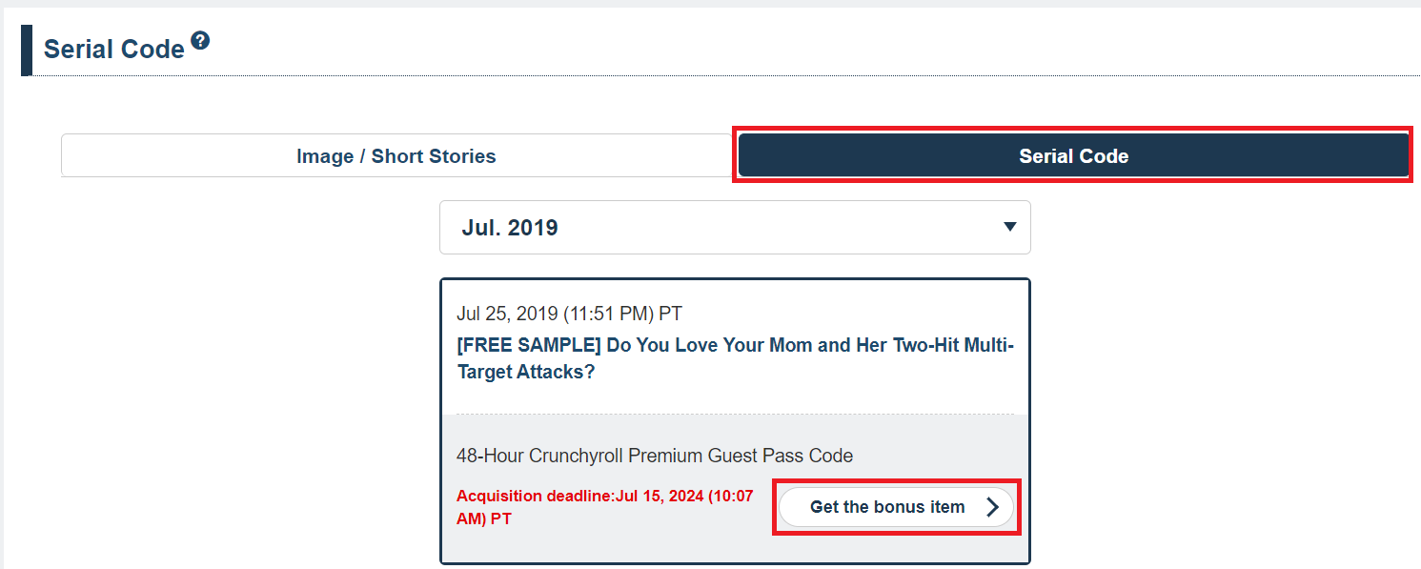Viewport: 1421px width, 569px height.
Task: Open the help question mark beside Serial Code
Action: (x=200, y=41)
